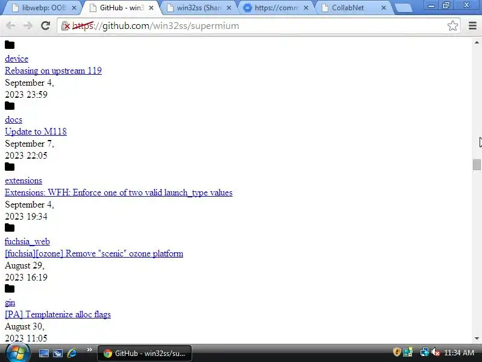Click the muted volume tray icon
The image size is (482, 362).
click(435, 352)
